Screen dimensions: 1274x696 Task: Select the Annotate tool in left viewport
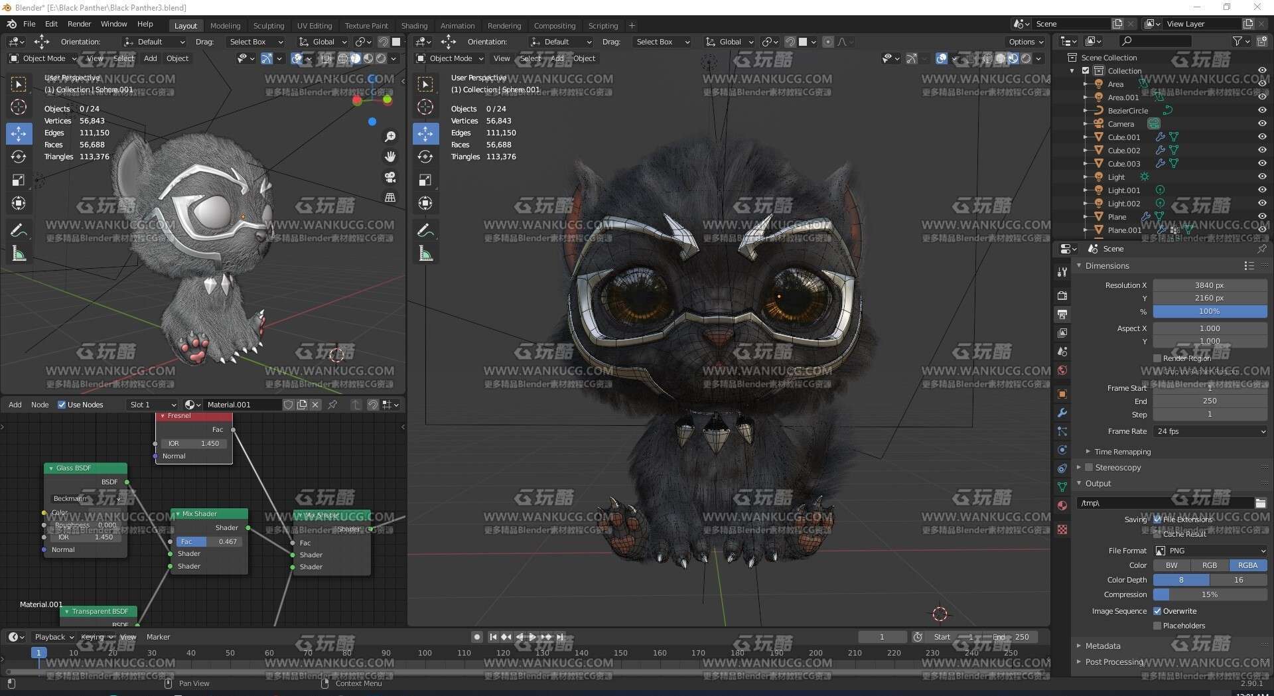[x=19, y=230]
